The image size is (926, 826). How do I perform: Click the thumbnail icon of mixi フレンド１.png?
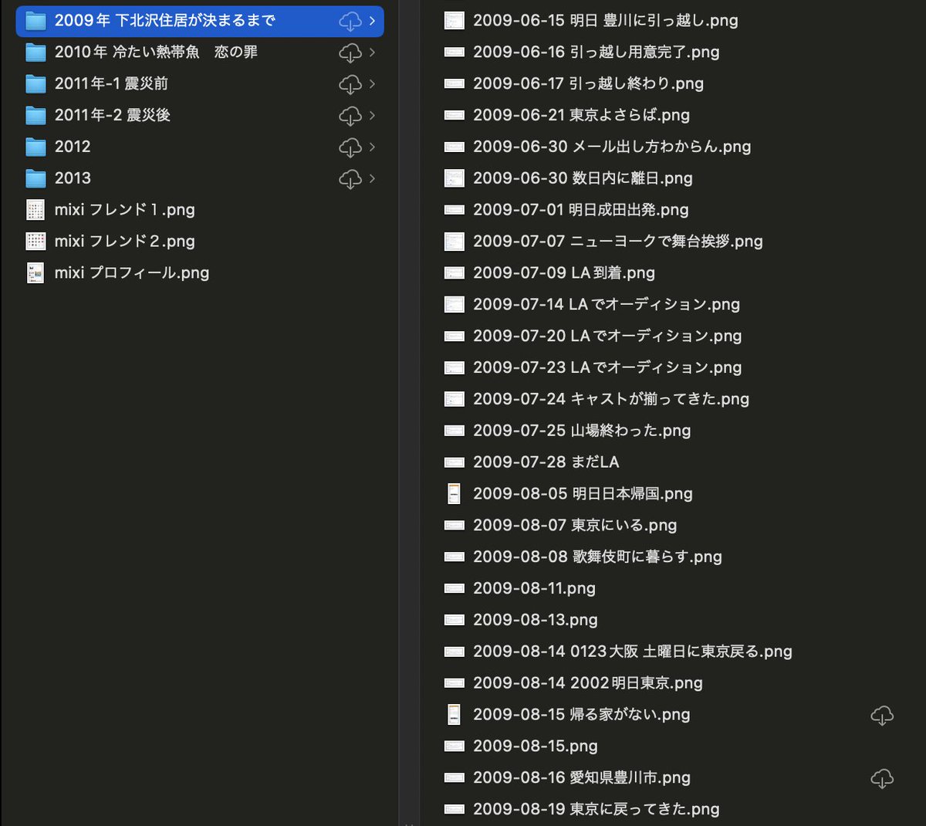tap(35, 210)
